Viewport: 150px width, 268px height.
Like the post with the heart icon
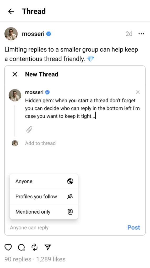click(x=8, y=247)
